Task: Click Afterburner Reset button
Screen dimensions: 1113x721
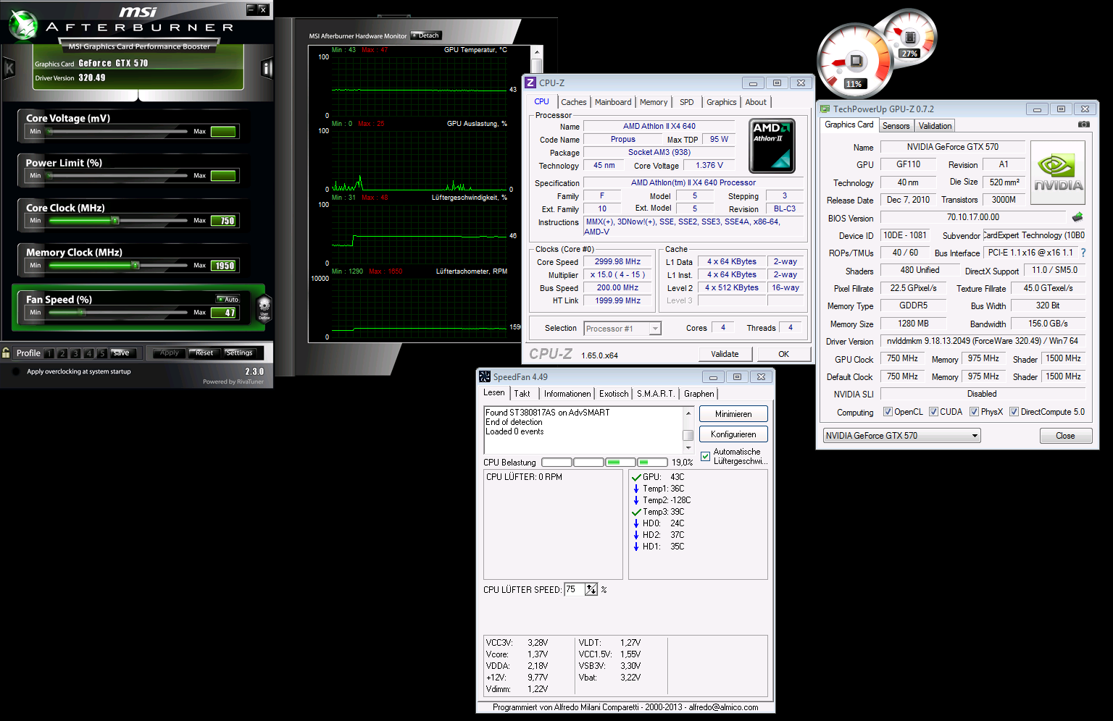Action: coord(204,353)
